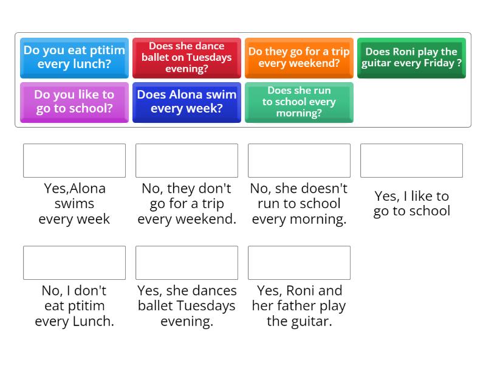Select the 'Does she dance ballet on Tuesdays evening?' card
Viewport: 486px width, 365px height.
(x=187, y=59)
